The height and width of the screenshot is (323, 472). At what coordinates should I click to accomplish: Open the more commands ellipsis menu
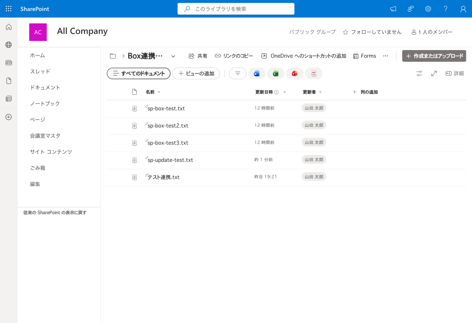385,56
